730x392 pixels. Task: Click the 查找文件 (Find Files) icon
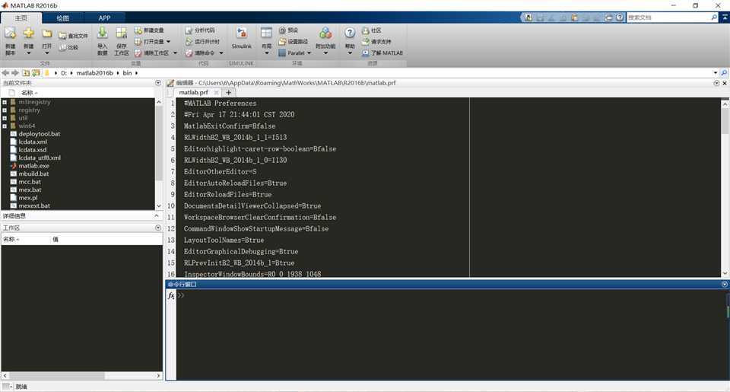(x=62, y=36)
